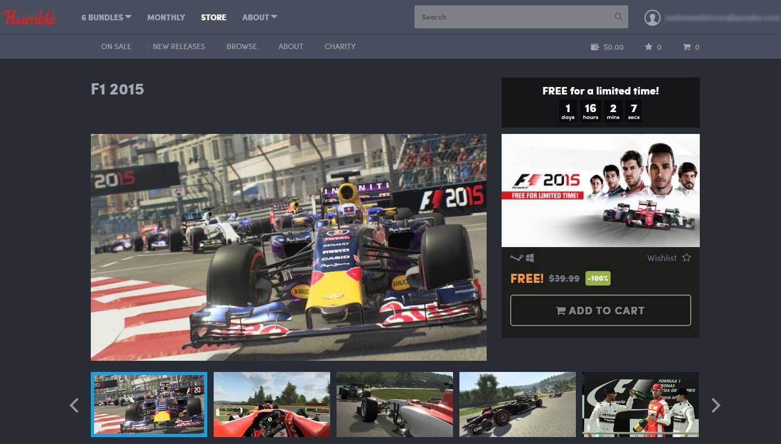Click the search magnifier icon
The height and width of the screenshot is (444, 781).
[618, 17]
